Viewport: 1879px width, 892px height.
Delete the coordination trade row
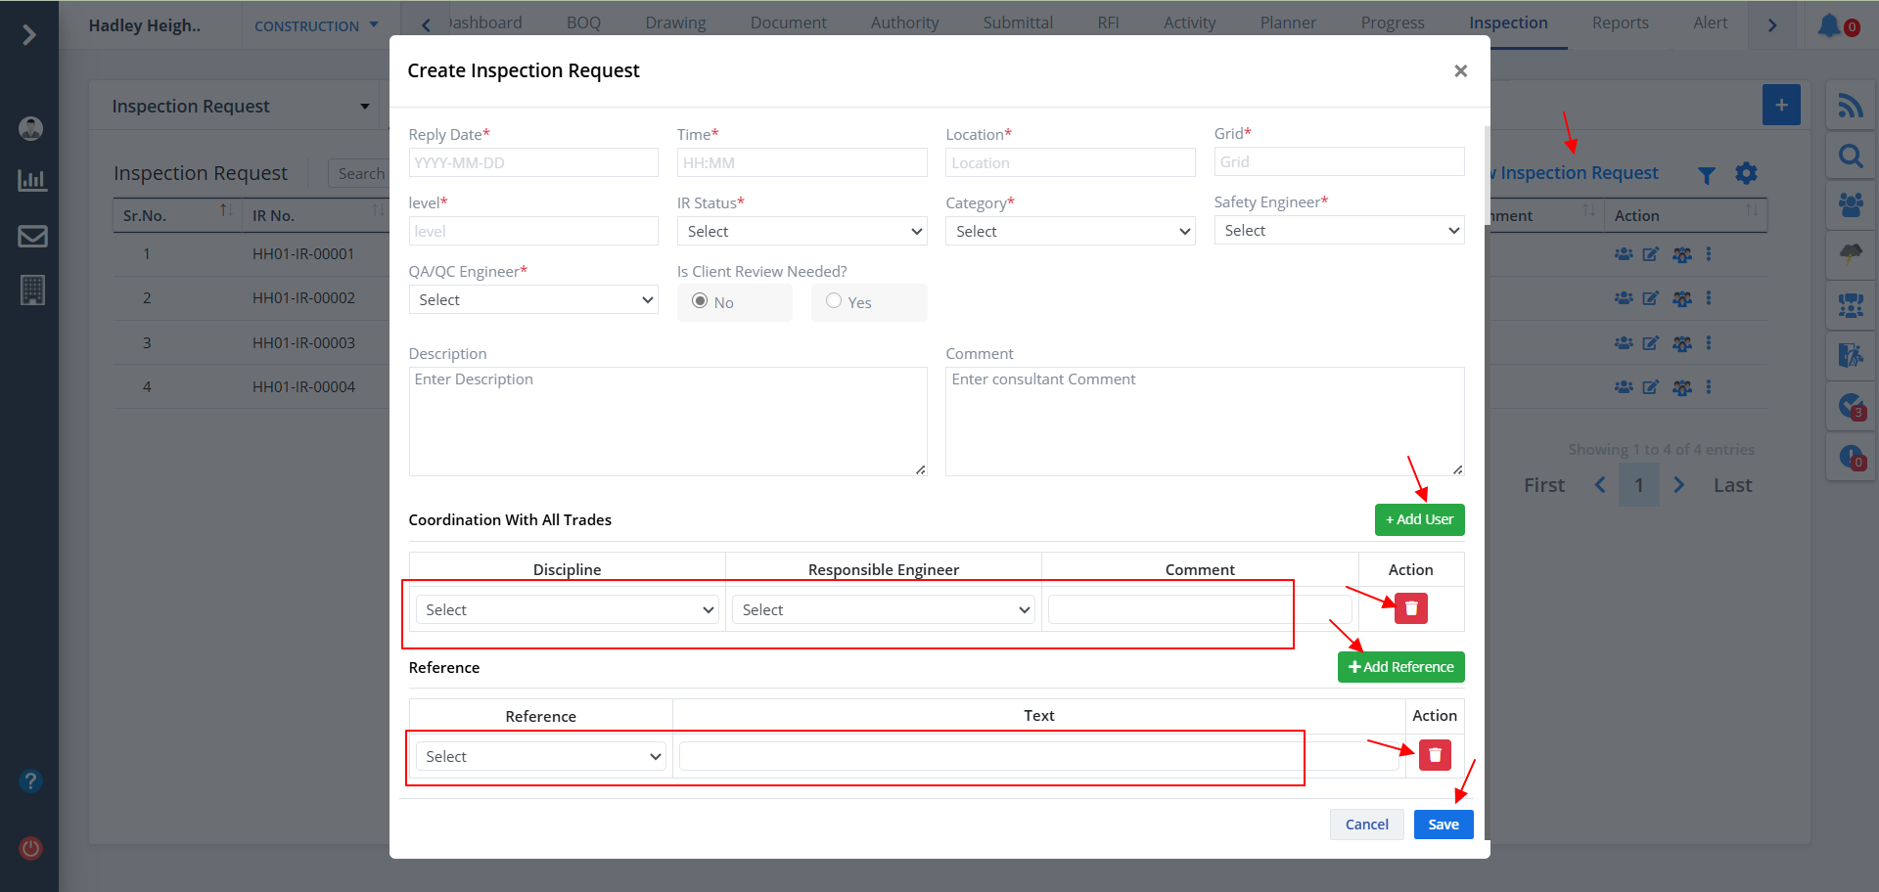pyautogui.click(x=1410, y=608)
